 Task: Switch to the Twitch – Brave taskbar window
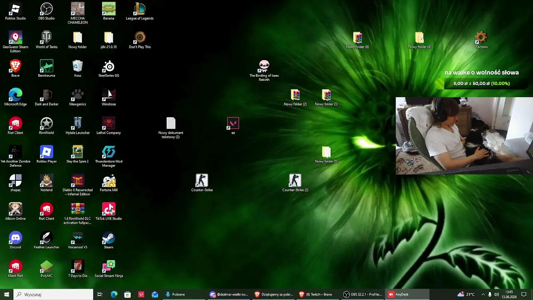coord(318,295)
